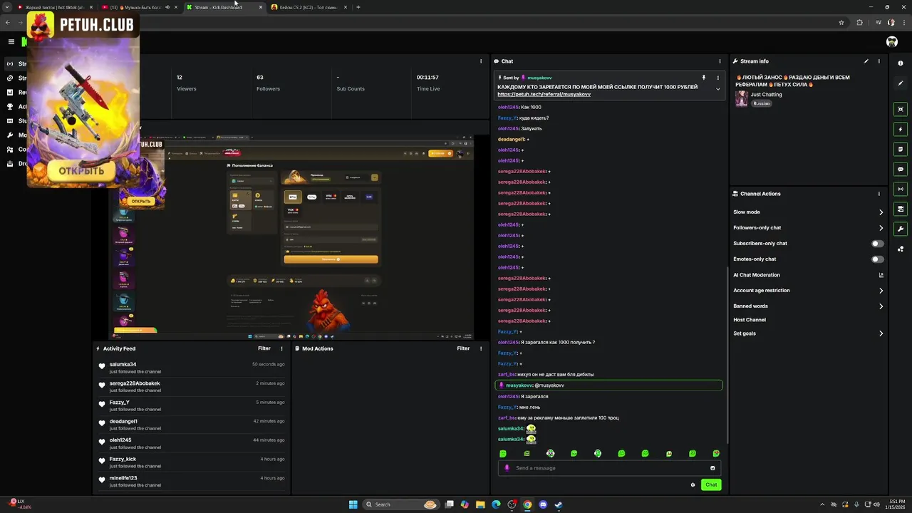The image size is (912, 513).
Task: Toggle Subscribers-only chat switch
Action: pos(878,244)
